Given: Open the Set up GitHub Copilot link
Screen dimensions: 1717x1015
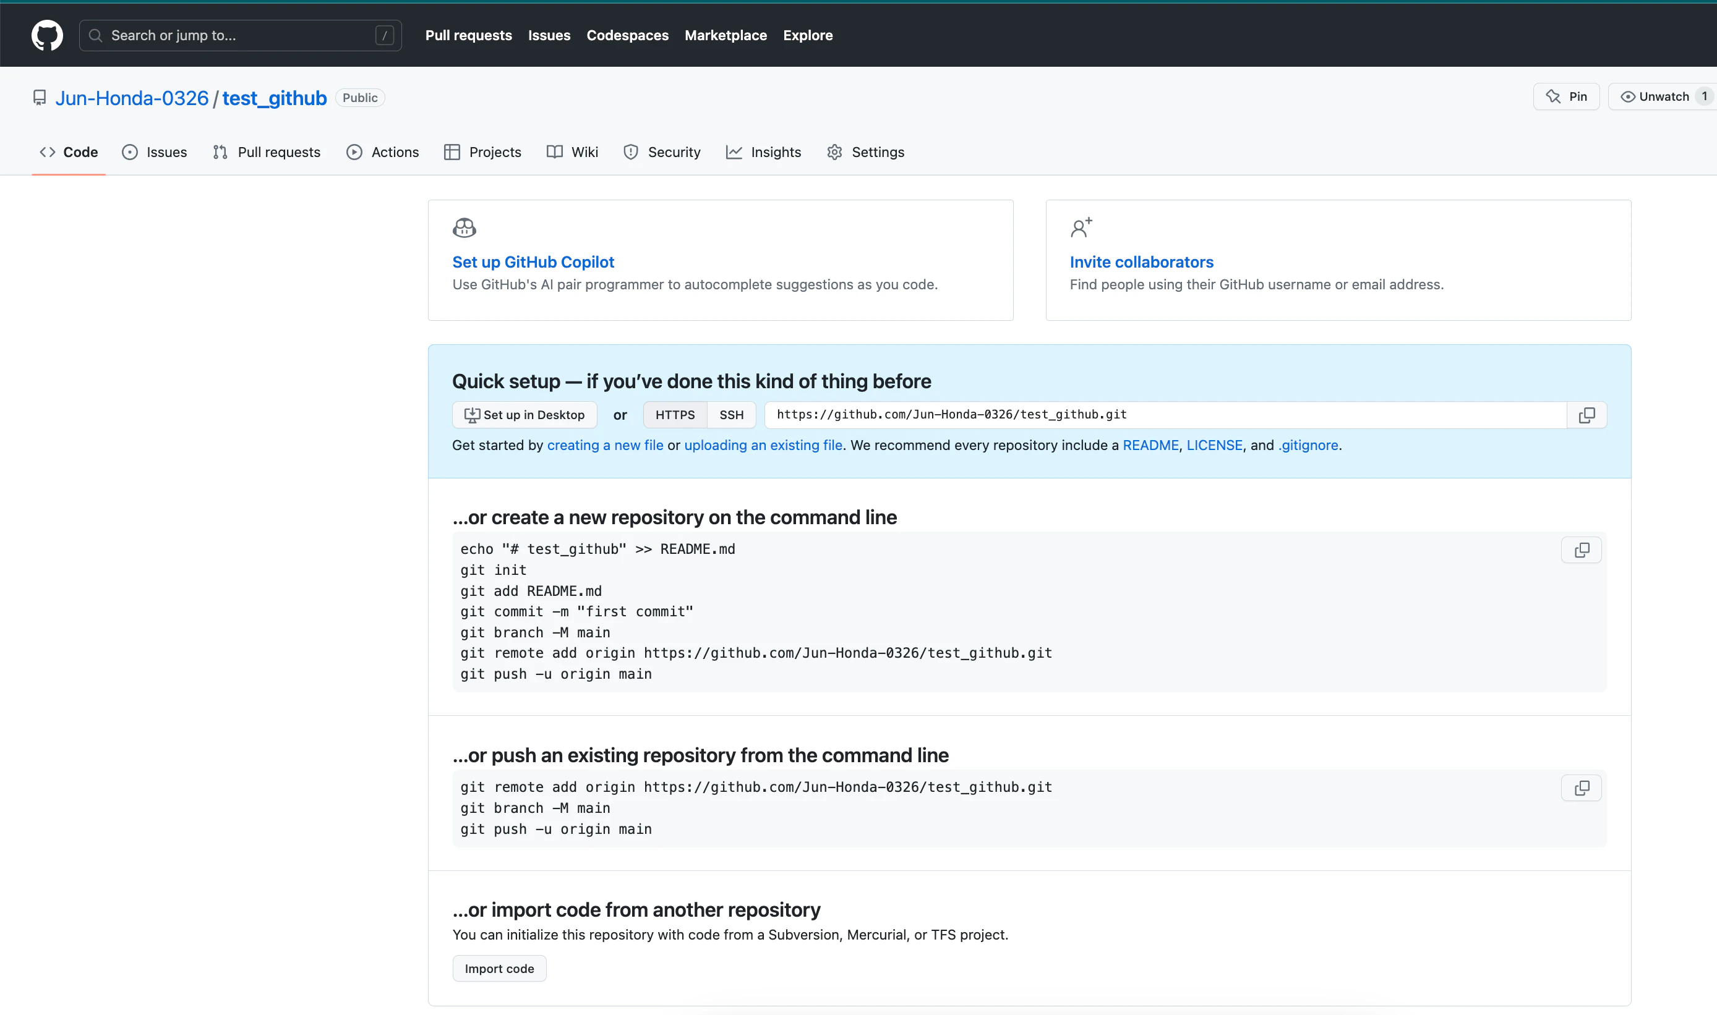Looking at the screenshot, I should (x=533, y=262).
